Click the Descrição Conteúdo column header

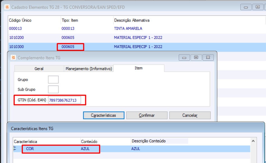tap(149, 141)
